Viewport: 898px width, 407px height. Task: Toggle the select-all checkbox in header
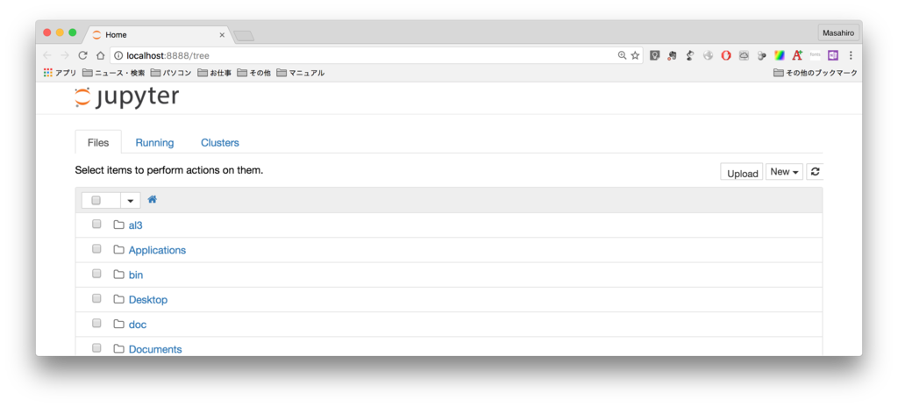tap(96, 200)
